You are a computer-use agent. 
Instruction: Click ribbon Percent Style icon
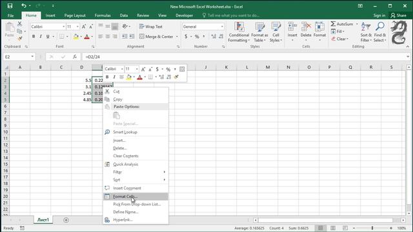[x=197, y=37]
